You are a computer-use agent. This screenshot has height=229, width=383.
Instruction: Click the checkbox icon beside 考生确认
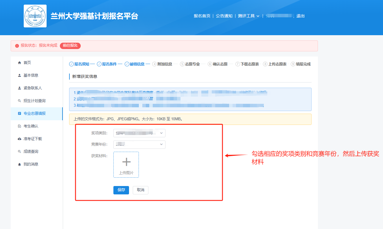[19, 126]
